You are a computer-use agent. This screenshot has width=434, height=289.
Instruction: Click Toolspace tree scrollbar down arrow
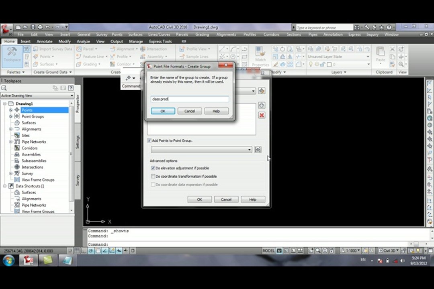pos(72,210)
